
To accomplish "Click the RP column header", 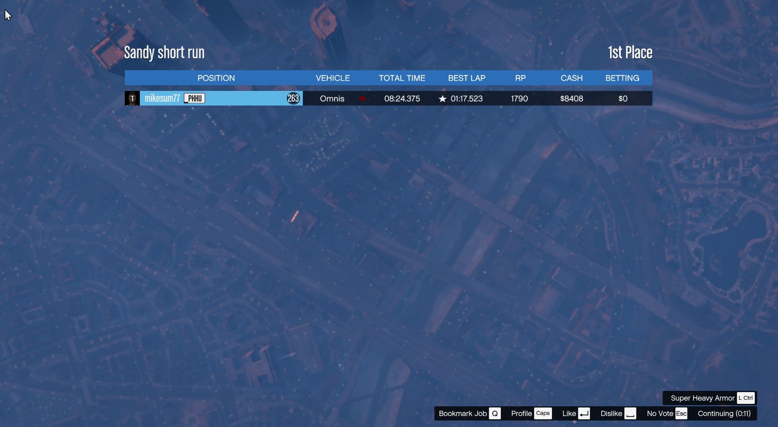I will tap(520, 78).
